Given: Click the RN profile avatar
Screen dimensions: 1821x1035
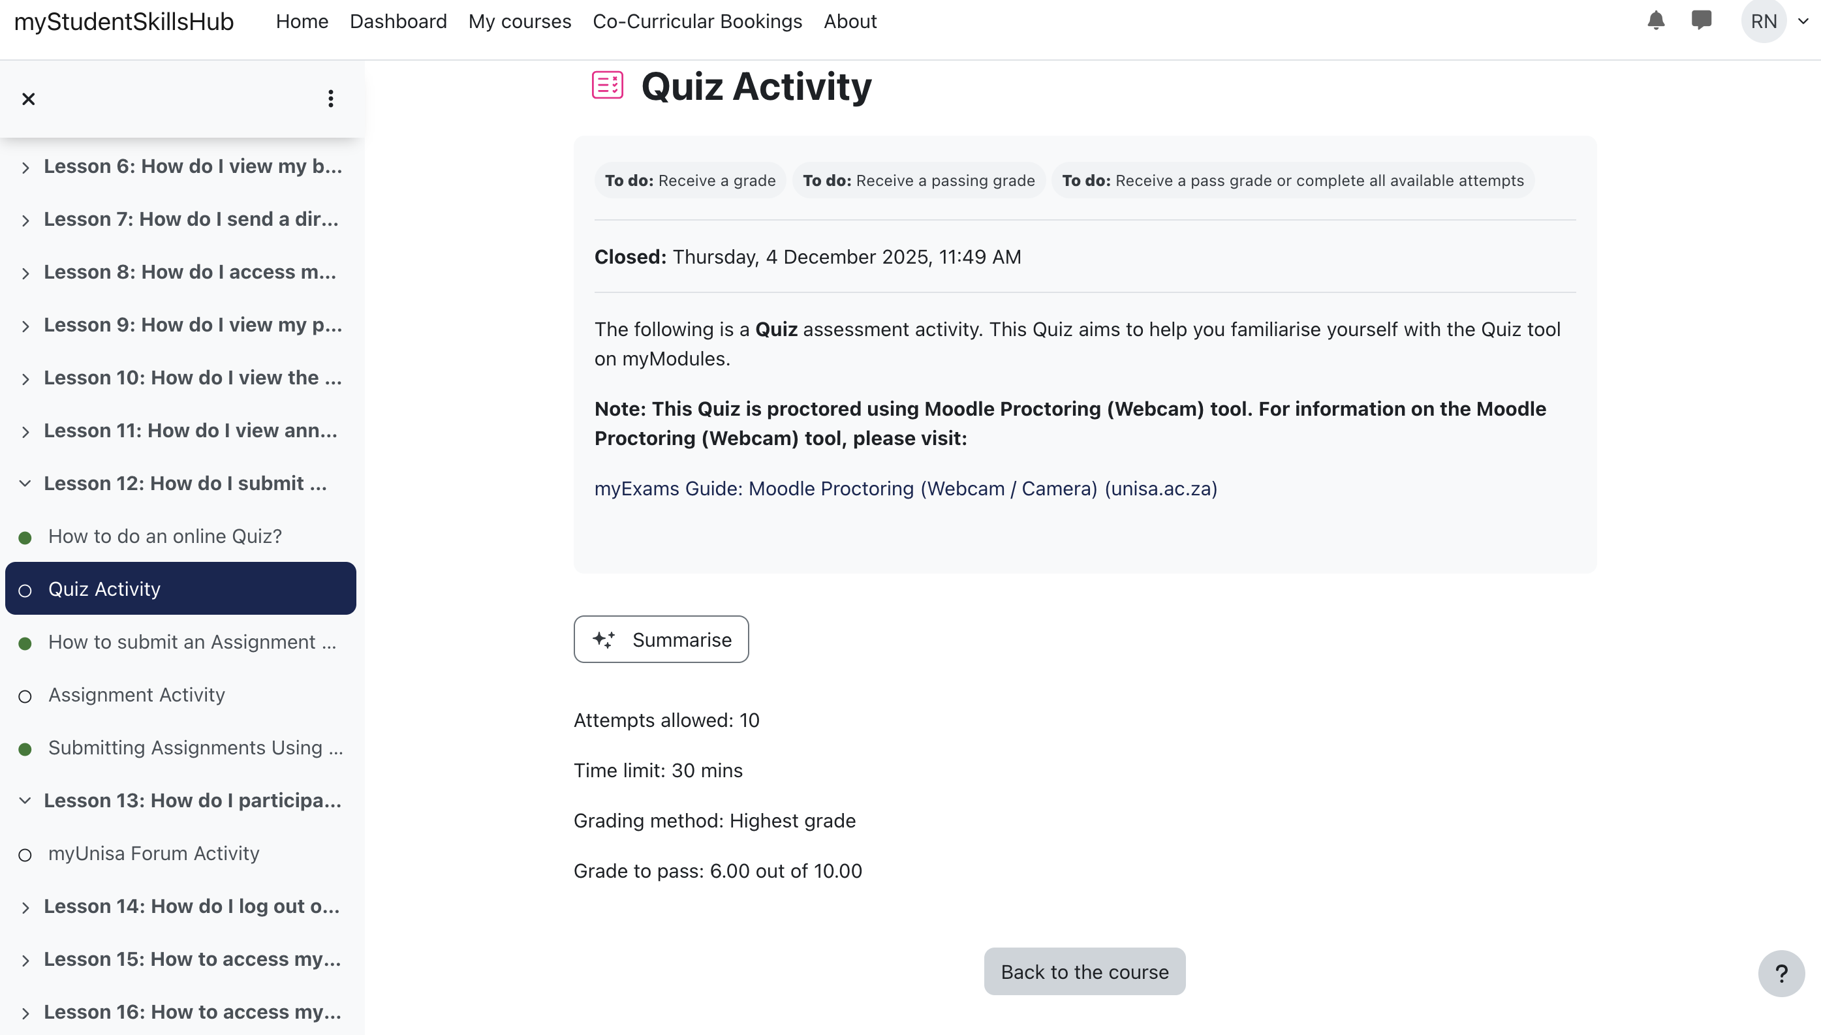Looking at the screenshot, I should [1766, 21].
